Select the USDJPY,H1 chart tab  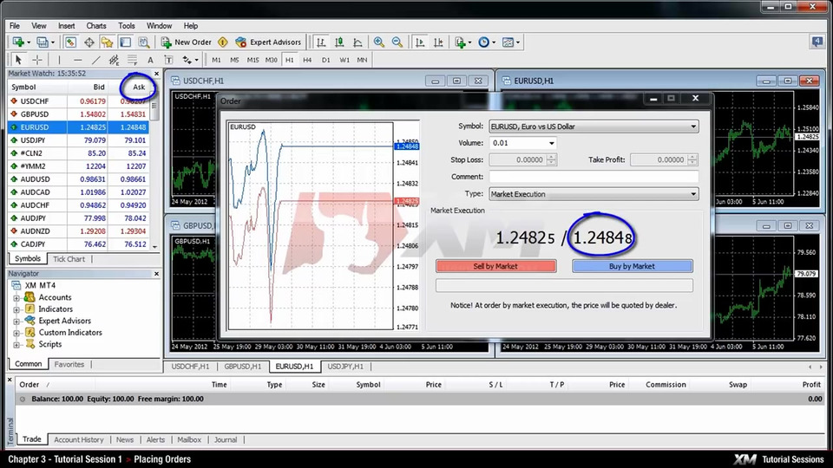(x=345, y=367)
